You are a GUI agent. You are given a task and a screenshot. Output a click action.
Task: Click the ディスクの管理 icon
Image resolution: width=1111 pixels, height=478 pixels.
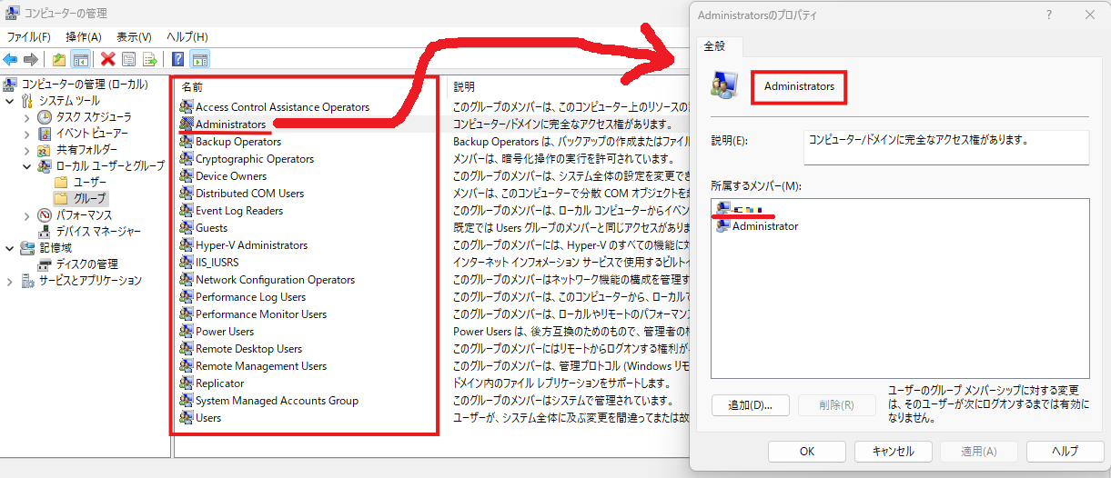tap(45, 264)
